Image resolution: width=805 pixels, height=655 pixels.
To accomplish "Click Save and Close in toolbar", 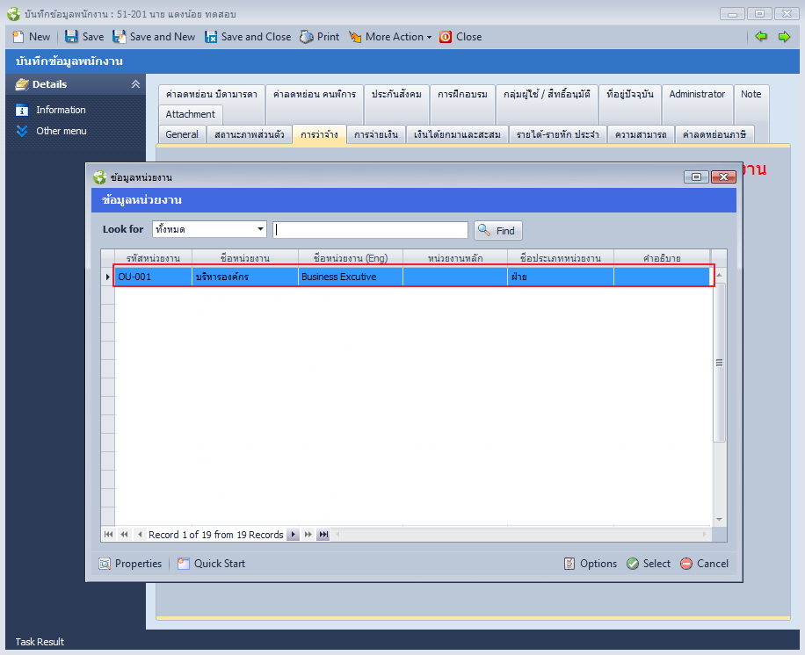I will [248, 37].
